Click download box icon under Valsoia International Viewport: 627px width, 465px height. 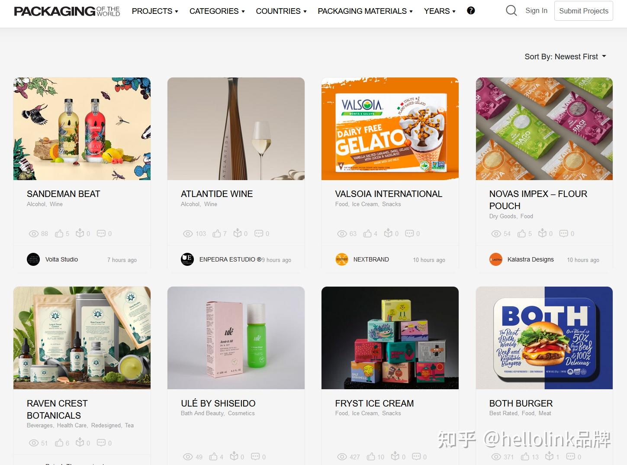click(x=388, y=233)
